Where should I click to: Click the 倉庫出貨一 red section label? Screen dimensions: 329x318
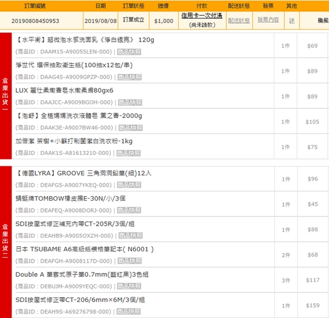6,96
